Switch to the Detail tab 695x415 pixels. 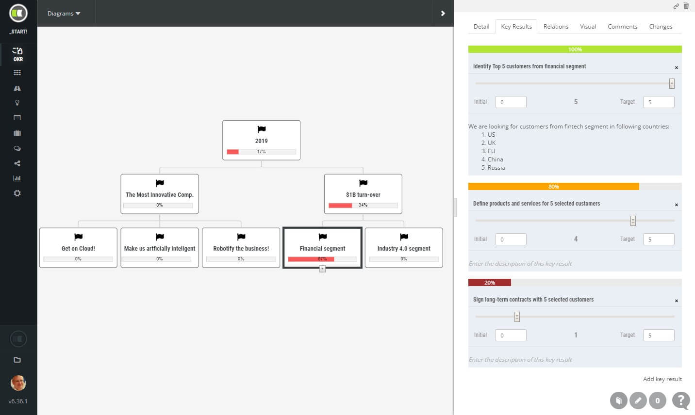(481, 27)
